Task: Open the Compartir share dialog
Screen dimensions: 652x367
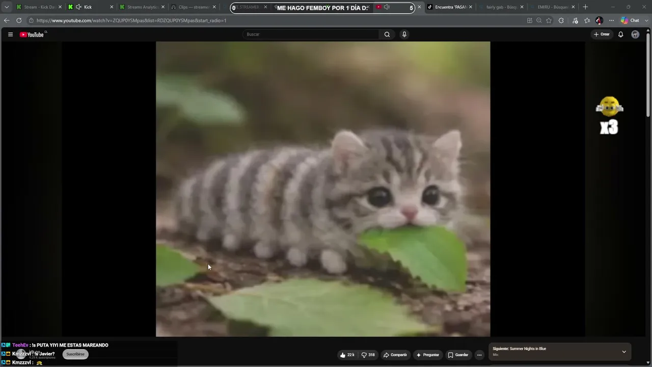Action: coord(395,355)
